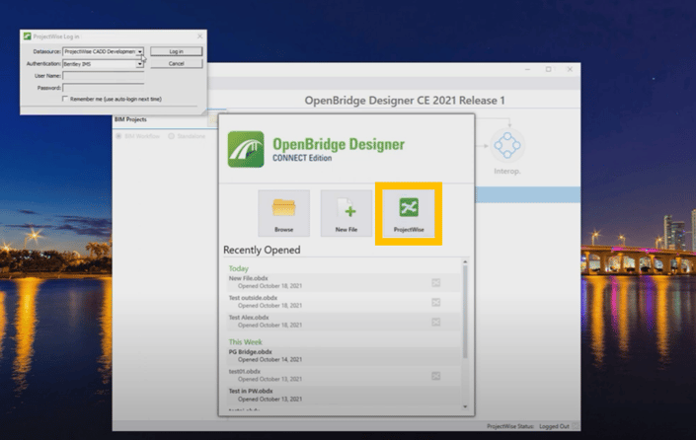Image resolution: width=696 pixels, height=440 pixels.
Task: Open the Datasource dropdown
Action: (140, 52)
